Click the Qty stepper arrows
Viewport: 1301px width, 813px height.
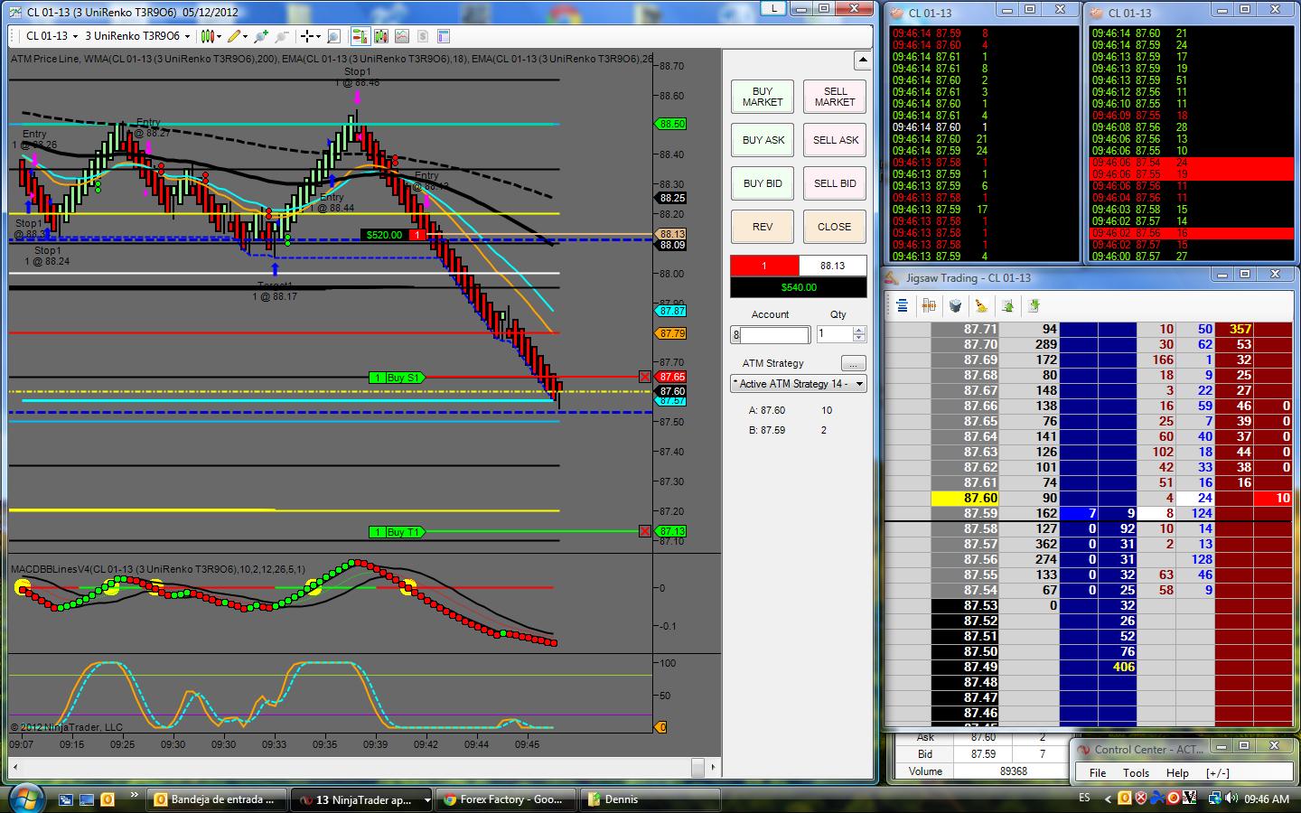click(x=858, y=334)
